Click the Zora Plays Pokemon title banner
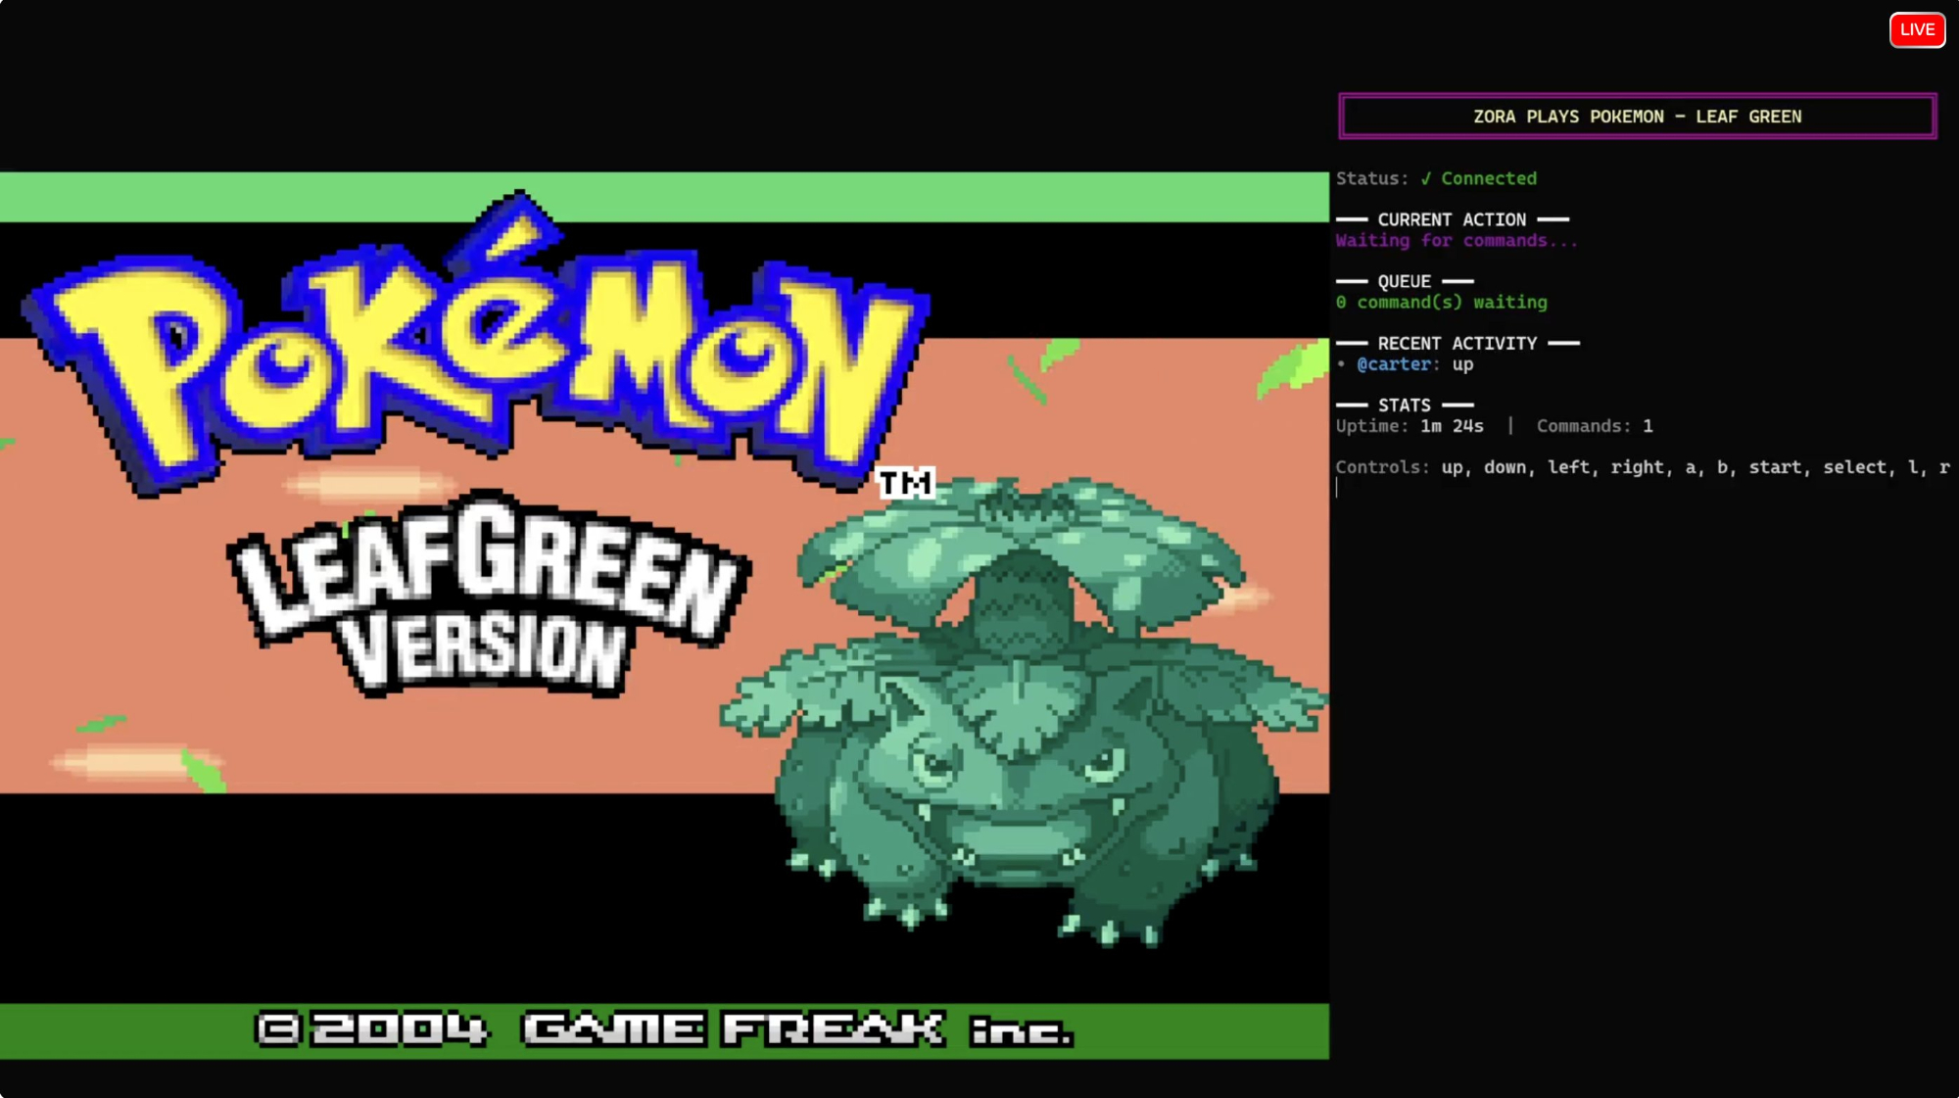 point(1637,117)
